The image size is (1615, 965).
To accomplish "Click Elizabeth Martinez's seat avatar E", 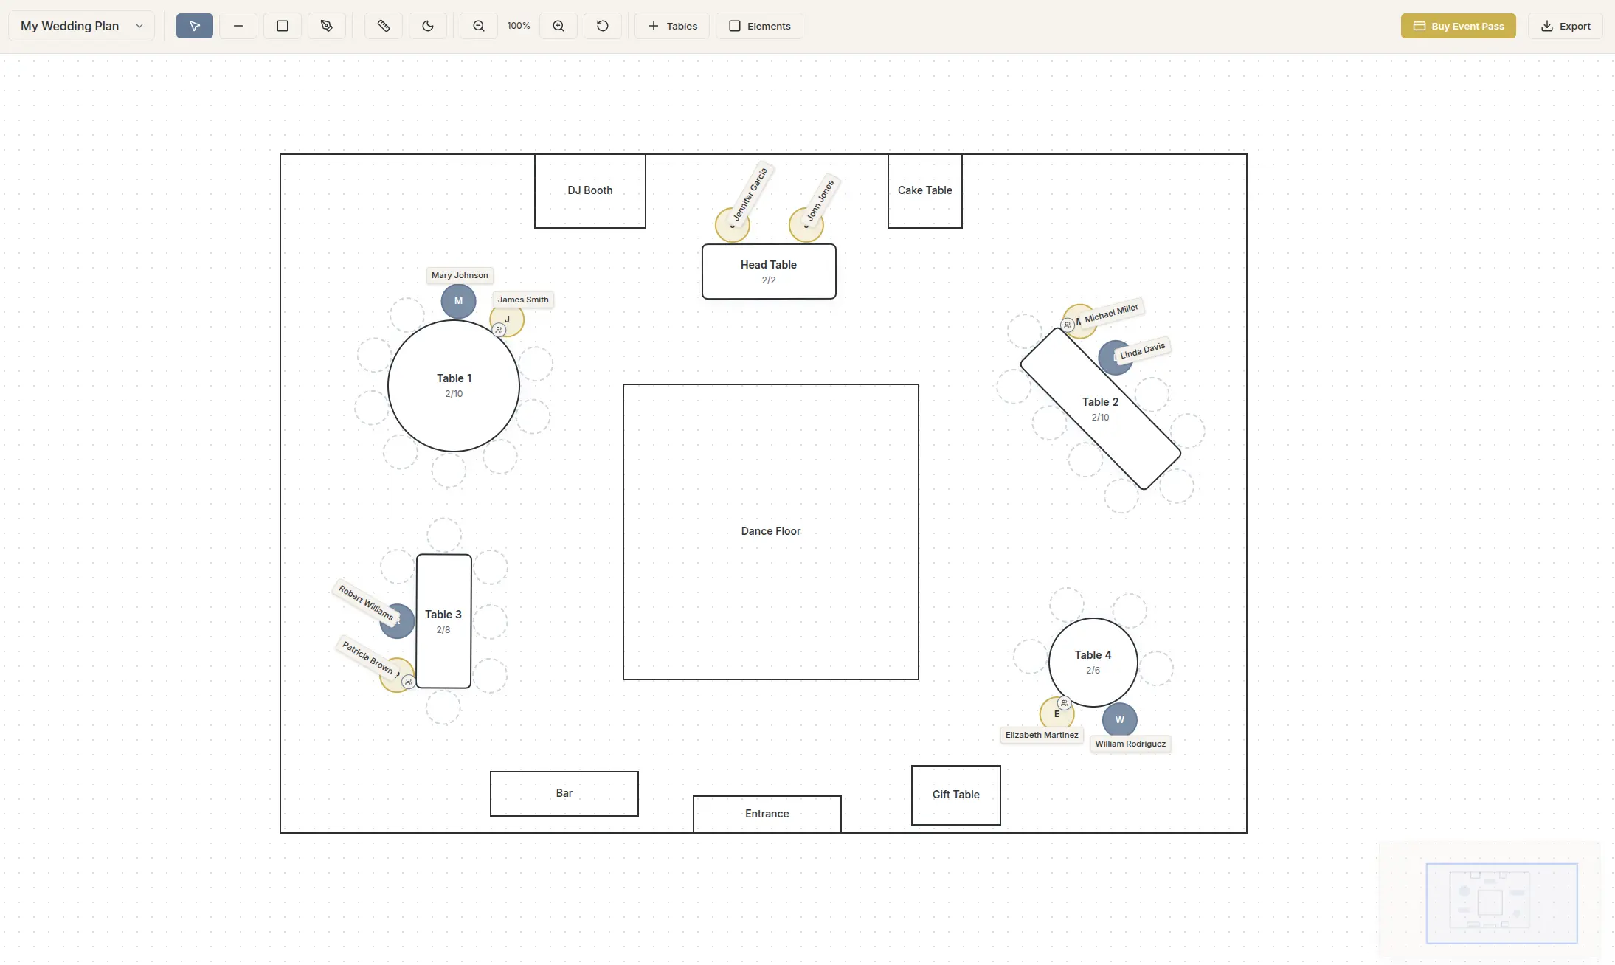I will [x=1057, y=713].
